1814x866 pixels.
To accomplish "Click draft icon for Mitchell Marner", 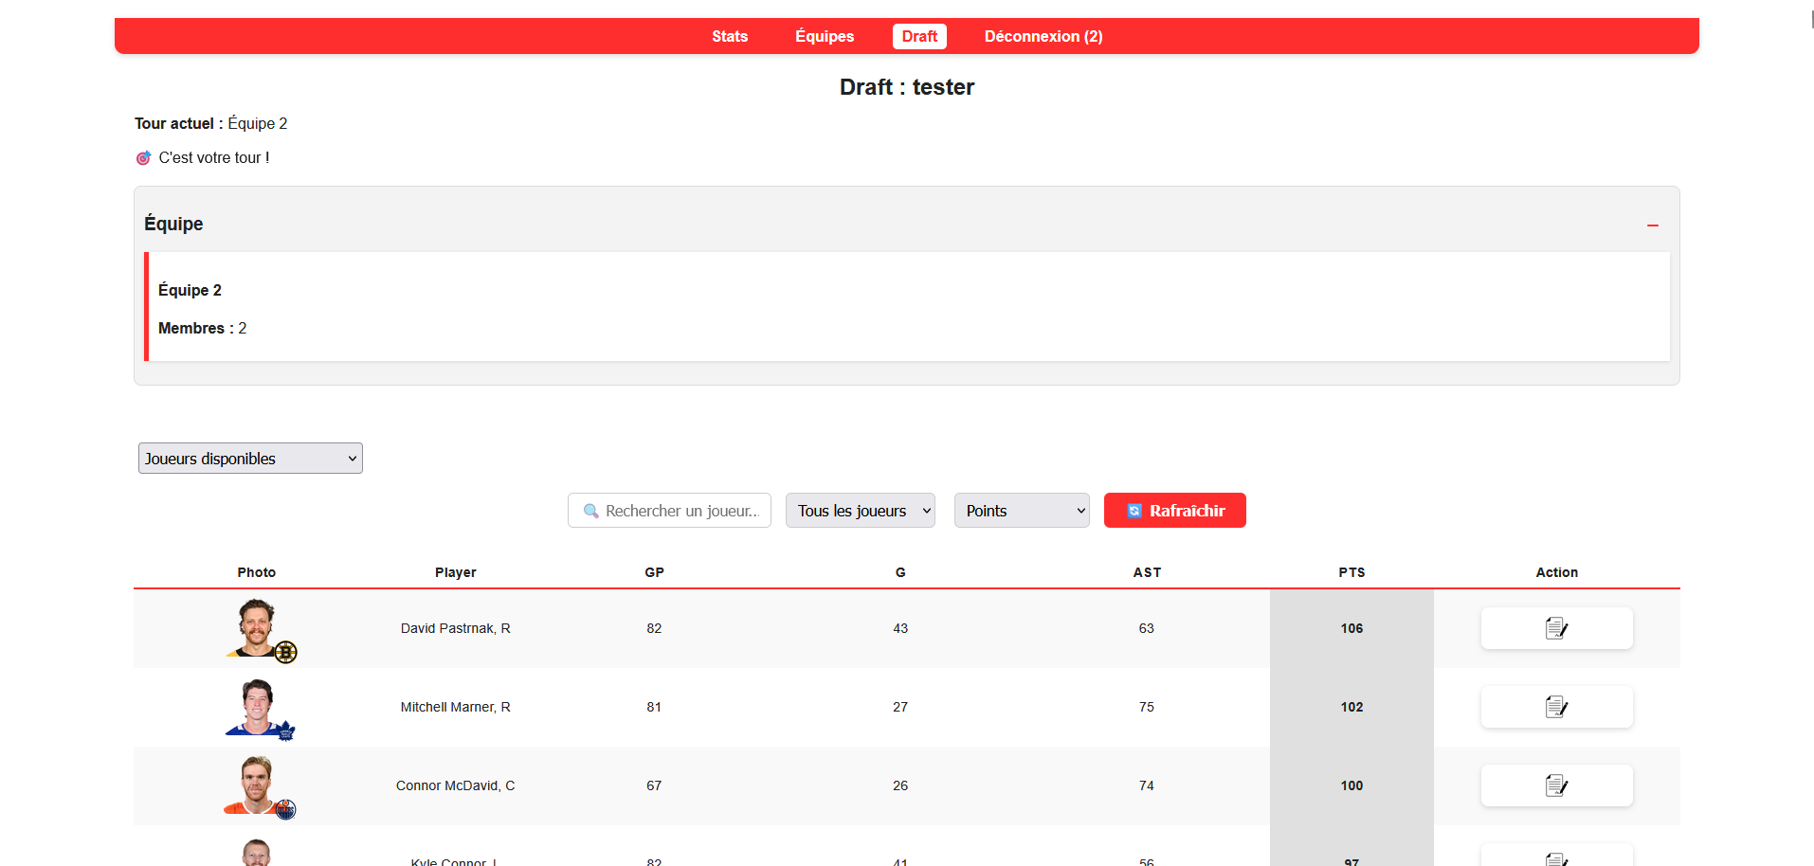I will click(1556, 707).
